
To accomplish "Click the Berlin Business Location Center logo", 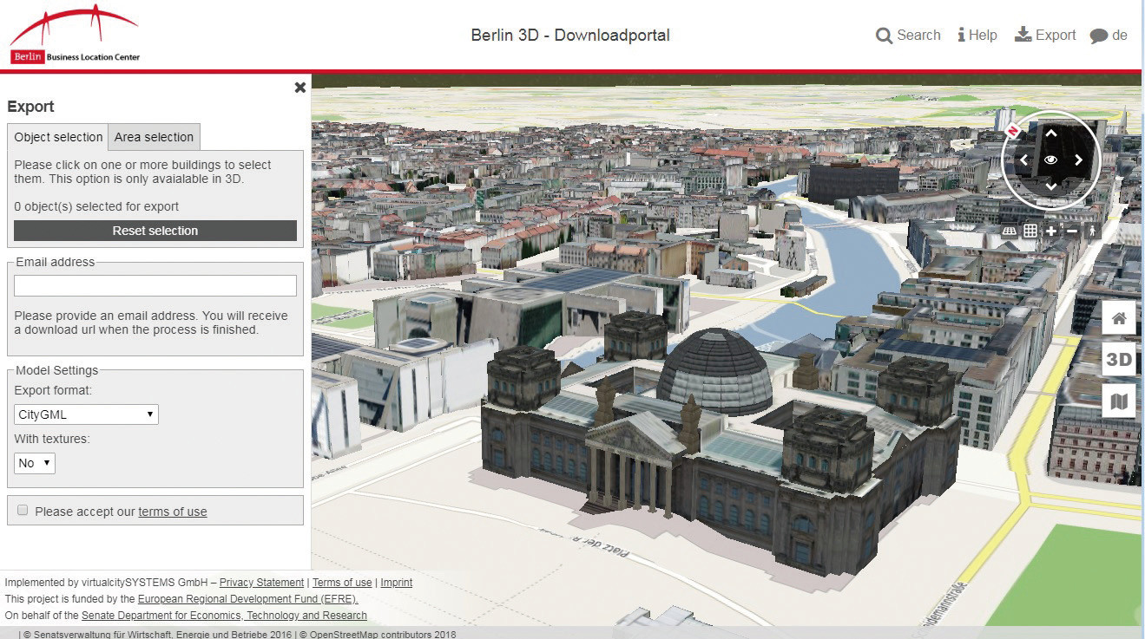I will click(x=75, y=34).
